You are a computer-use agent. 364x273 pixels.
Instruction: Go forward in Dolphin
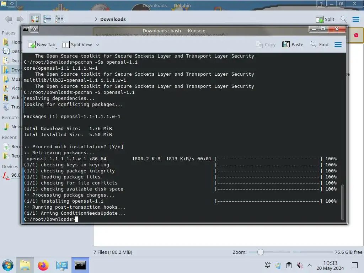[x=20, y=19]
